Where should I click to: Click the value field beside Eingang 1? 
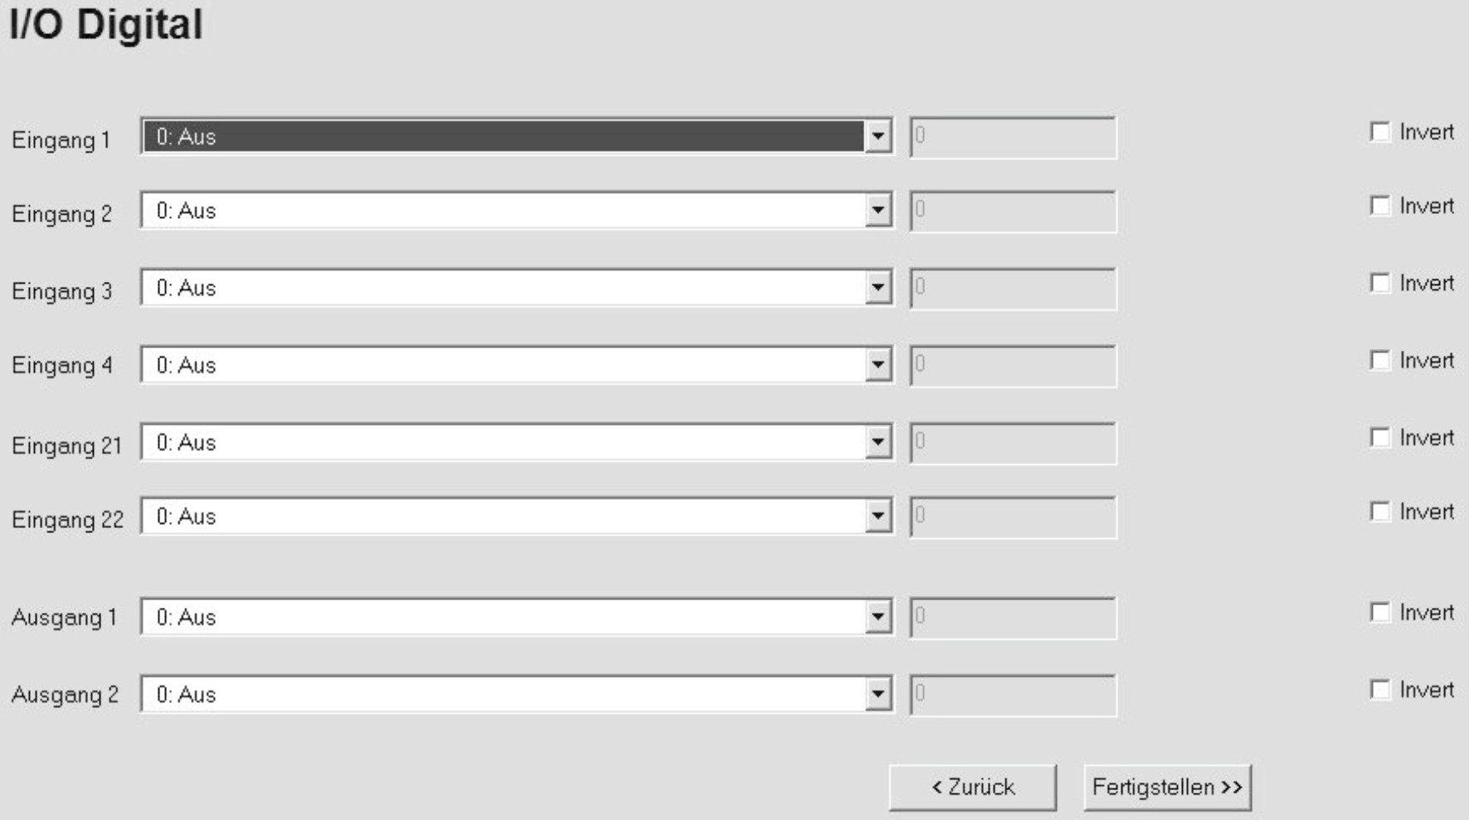coord(1013,137)
